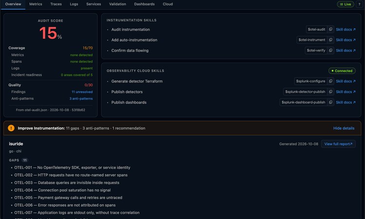Click the Connected status badge
365x219 pixels.
342,71
